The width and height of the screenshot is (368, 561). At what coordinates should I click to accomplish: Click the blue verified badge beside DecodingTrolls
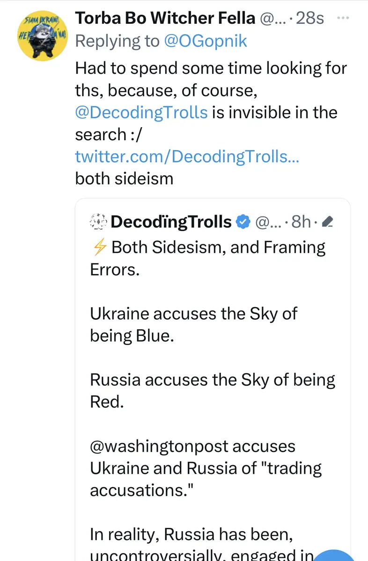pyautogui.click(x=242, y=222)
